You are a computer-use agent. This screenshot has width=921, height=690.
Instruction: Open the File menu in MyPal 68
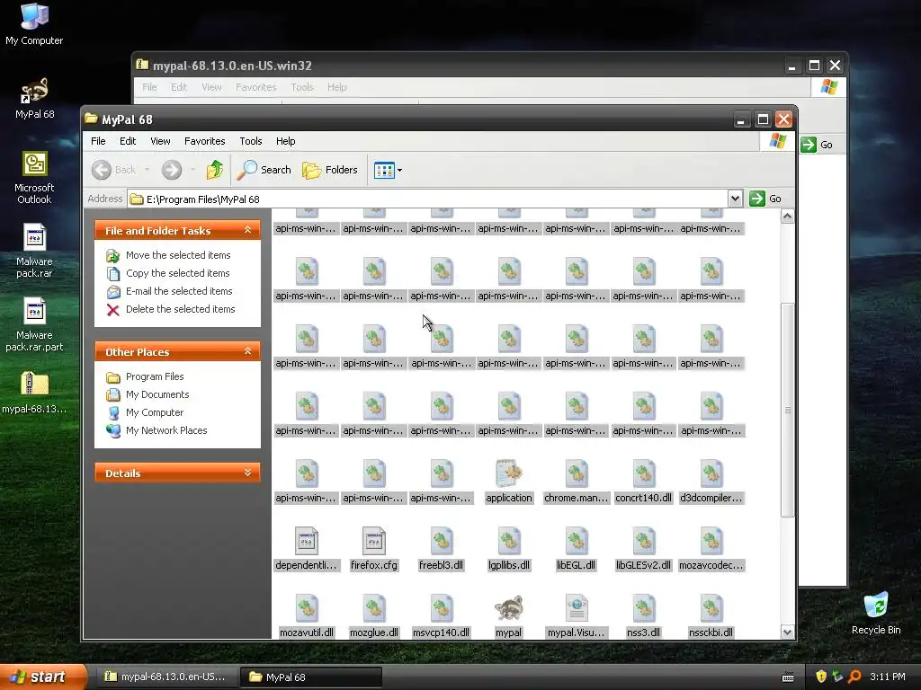pyautogui.click(x=98, y=141)
